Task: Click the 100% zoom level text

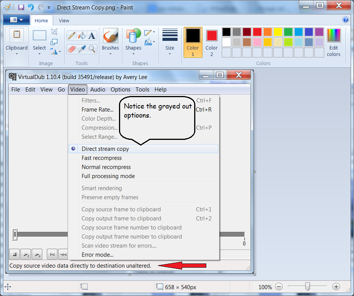Action: point(265,287)
